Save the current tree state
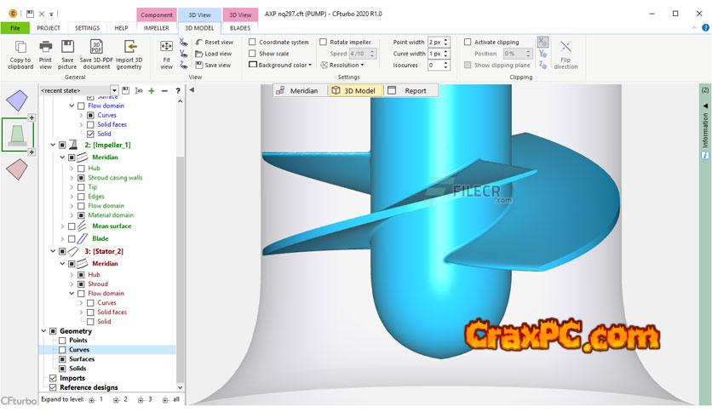This screenshot has height=412, width=712. 126,90
